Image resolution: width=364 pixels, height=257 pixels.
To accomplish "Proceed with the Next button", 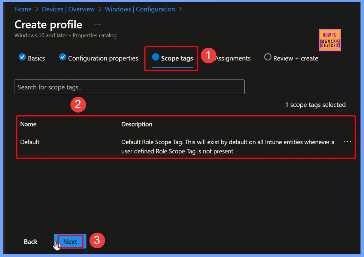I will pos(70,241).
